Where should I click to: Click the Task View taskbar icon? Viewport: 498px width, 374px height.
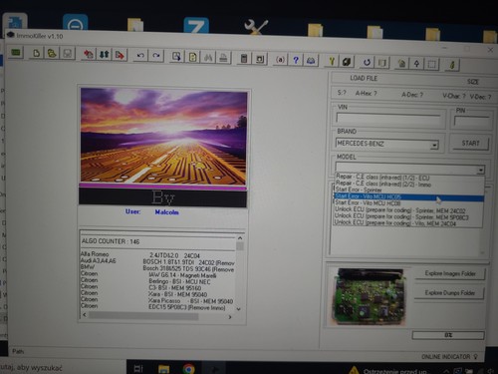[x=138, y=368]
